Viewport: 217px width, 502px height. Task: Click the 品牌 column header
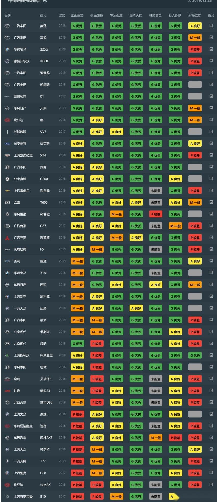pyautogui.click(x=8, y=15)
